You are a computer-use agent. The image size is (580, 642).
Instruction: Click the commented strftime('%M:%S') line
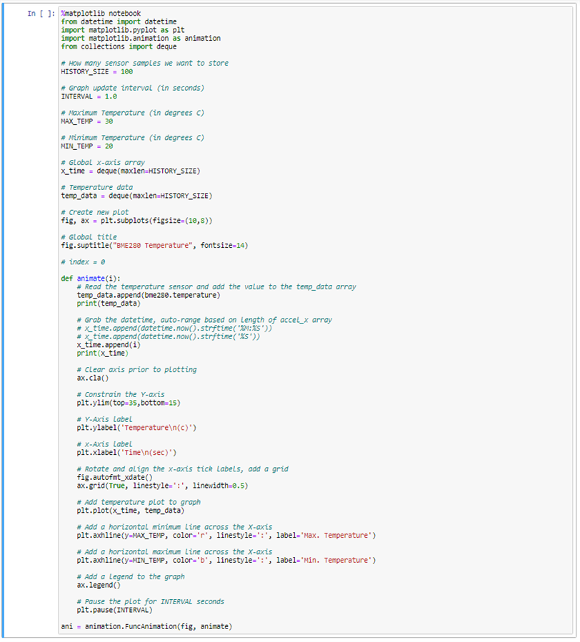pos(174,328)
